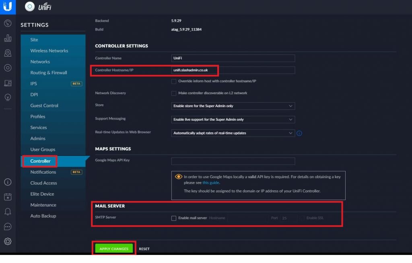
Task: Click the Google Maps API Key field
Action: click(x=233, y=161)
